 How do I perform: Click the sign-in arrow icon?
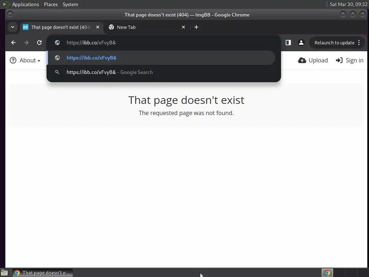(339, 60)
